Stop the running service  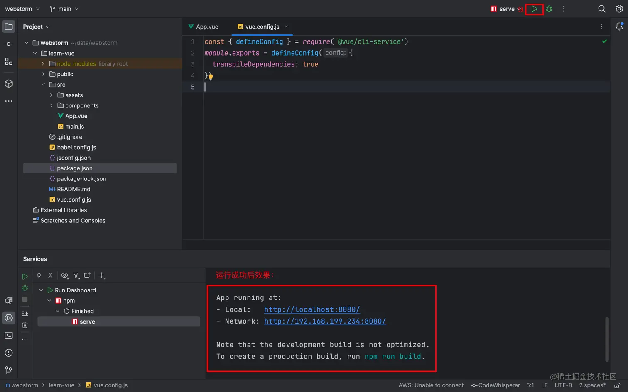tap(25, 299)
